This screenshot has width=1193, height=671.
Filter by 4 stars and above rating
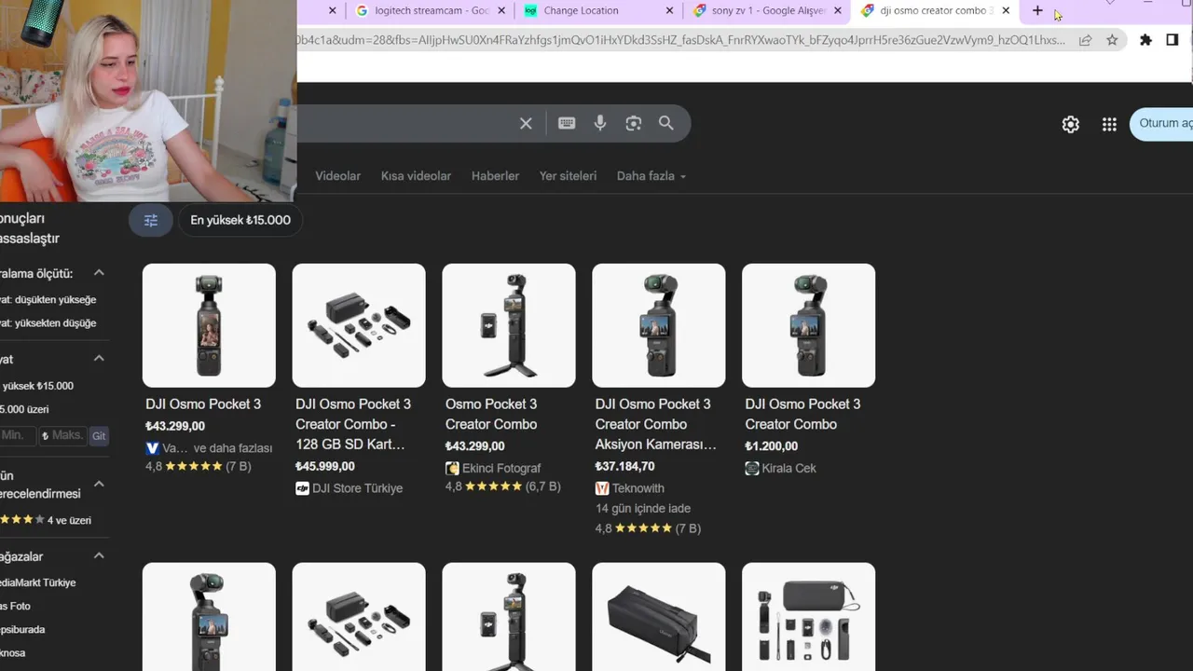point(46,520)
